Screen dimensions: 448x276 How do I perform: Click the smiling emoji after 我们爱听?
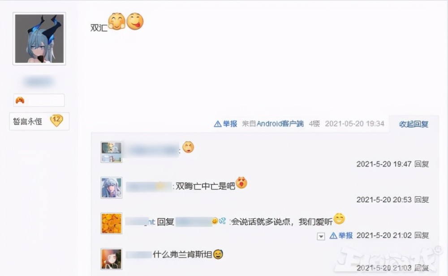(339, 219)
